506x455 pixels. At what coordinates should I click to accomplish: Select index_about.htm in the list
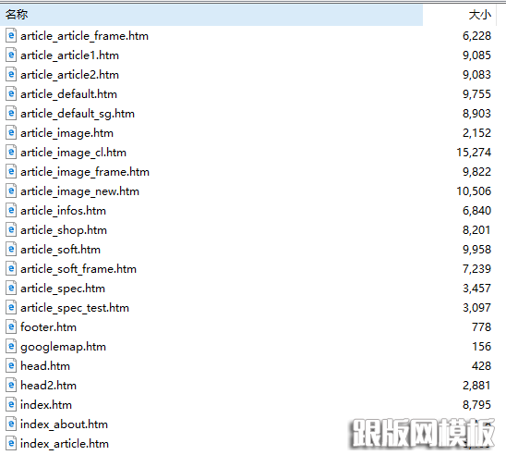point(64,424)
